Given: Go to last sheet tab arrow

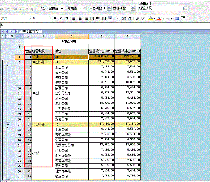Looking at the screenshot, I should coord(16,31).
